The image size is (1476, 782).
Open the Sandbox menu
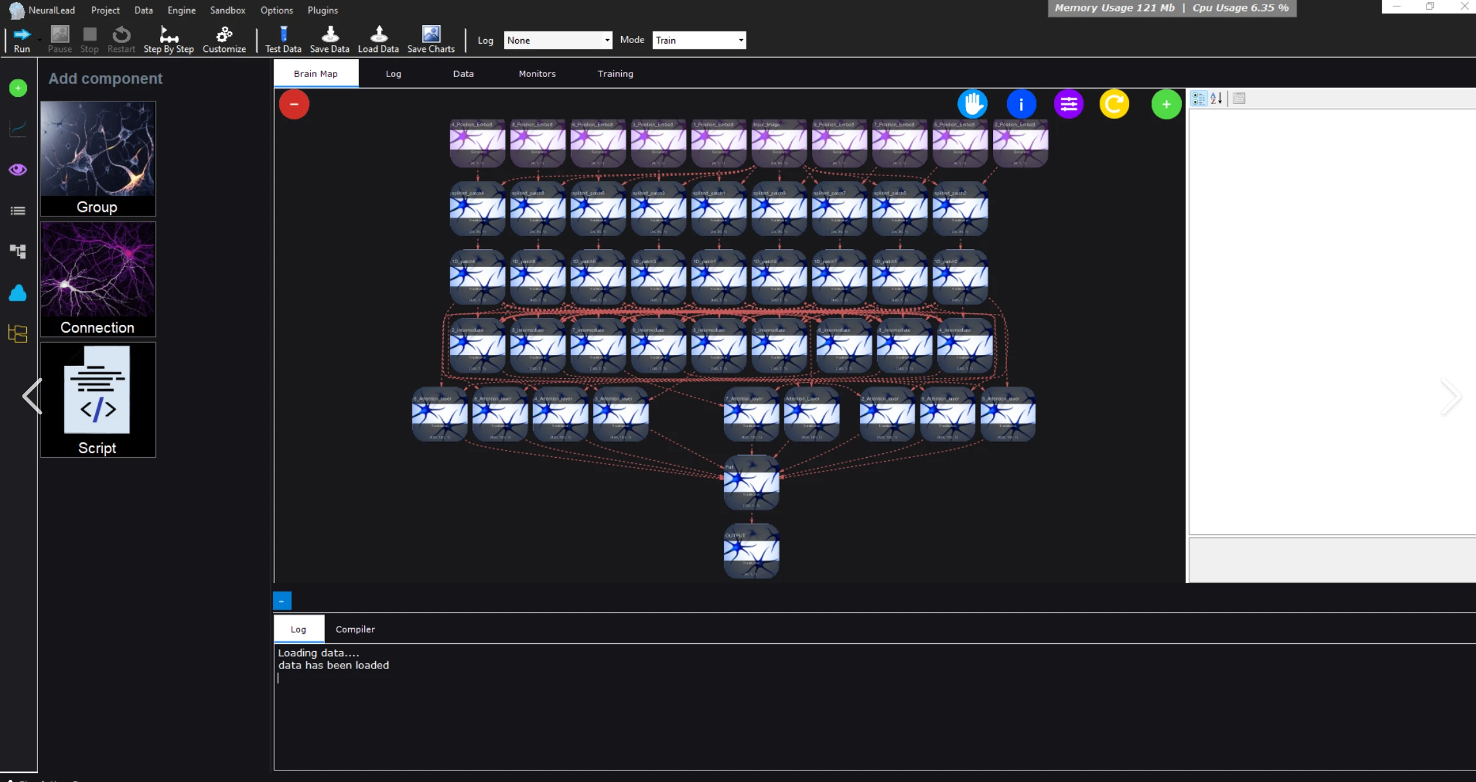(x=227, y=10)
